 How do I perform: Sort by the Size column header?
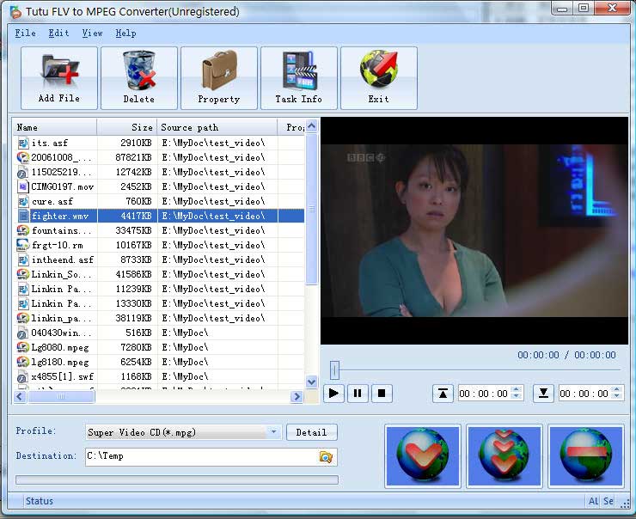127,127
